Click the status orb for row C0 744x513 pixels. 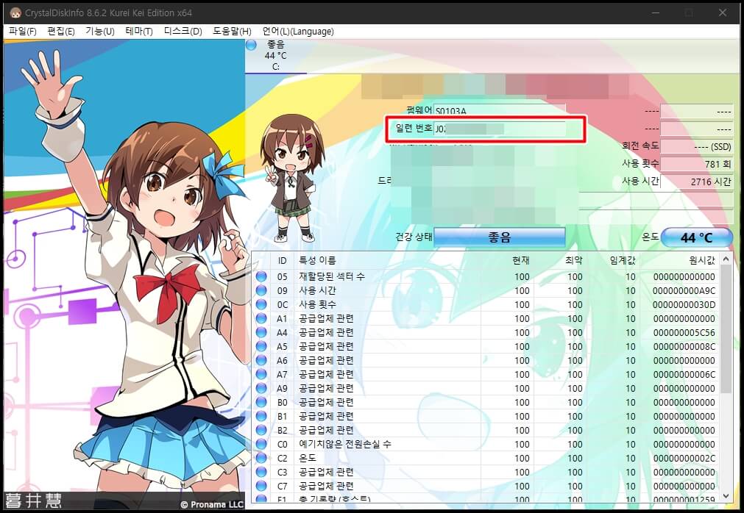coord(261,444)
